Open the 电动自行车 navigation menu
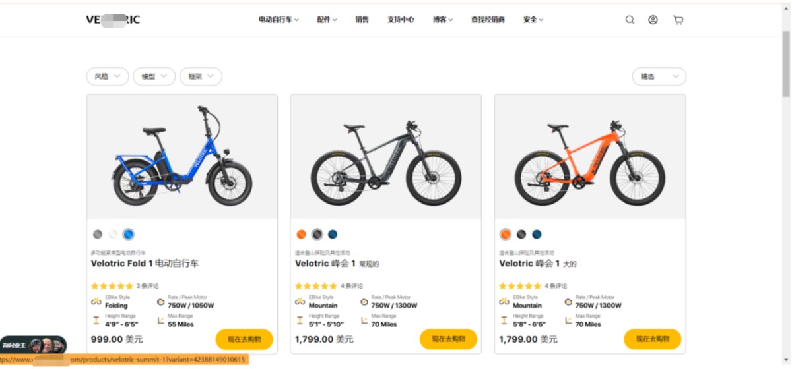This screenshot has width=792, height=369. (279, 20)
